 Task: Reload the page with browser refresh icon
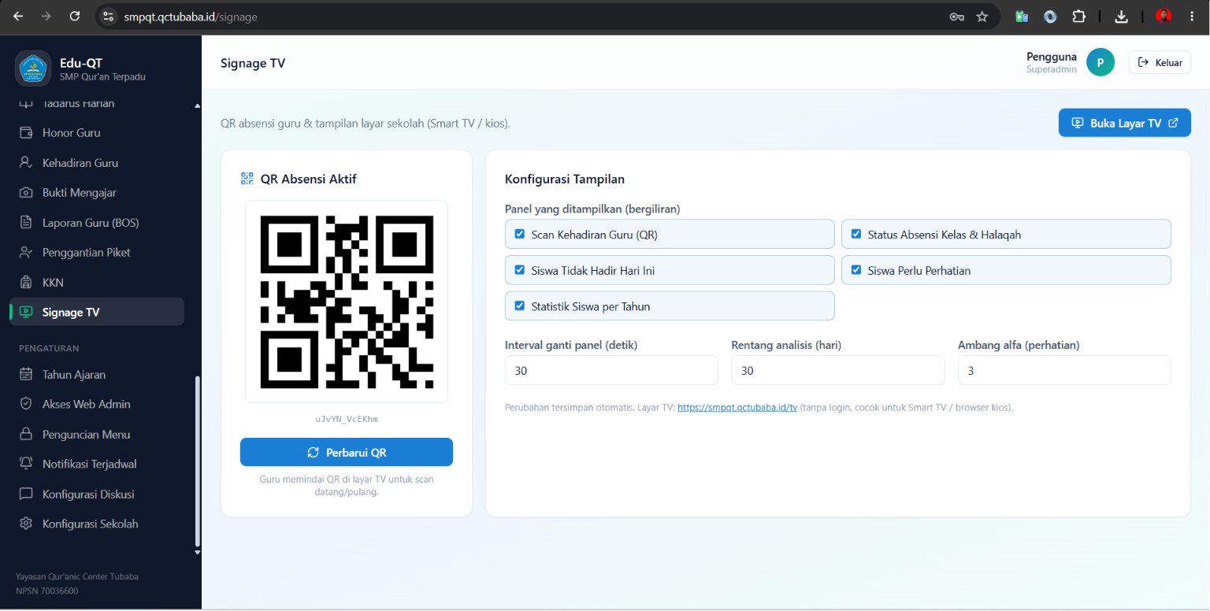[x=75, y=16]
